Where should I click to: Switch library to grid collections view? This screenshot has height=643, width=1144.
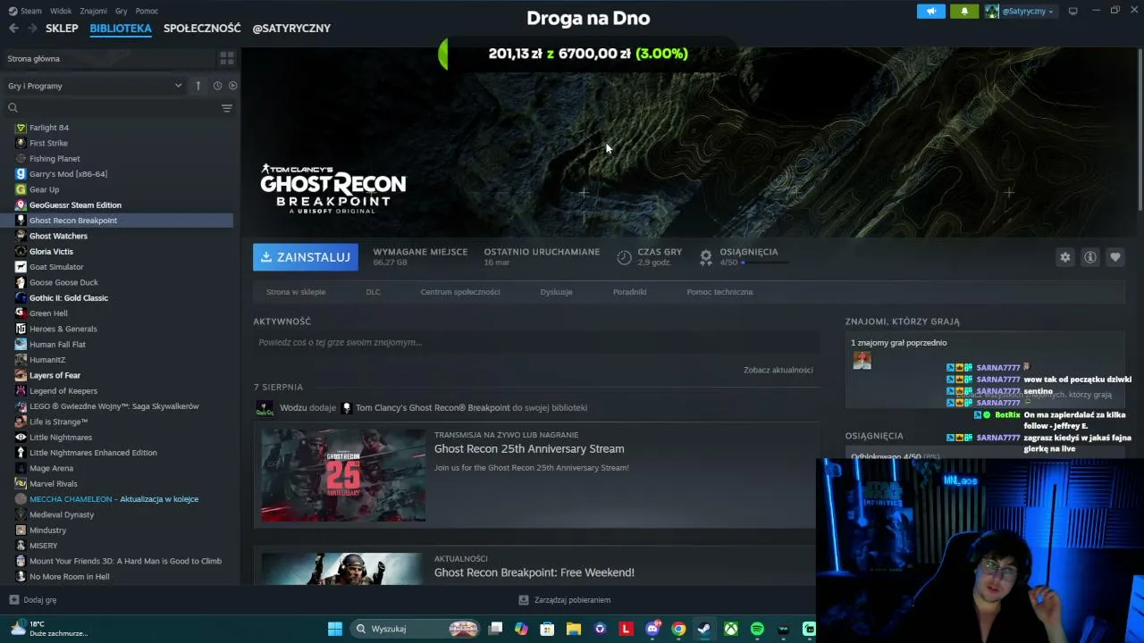pos(227,58)
